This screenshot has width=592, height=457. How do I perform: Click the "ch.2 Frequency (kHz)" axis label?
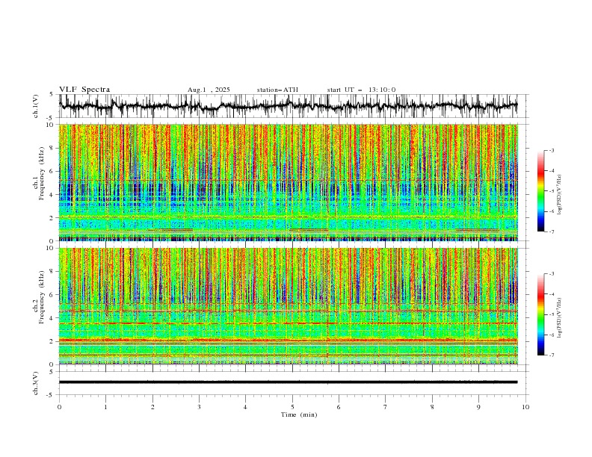tap(39, 296)
